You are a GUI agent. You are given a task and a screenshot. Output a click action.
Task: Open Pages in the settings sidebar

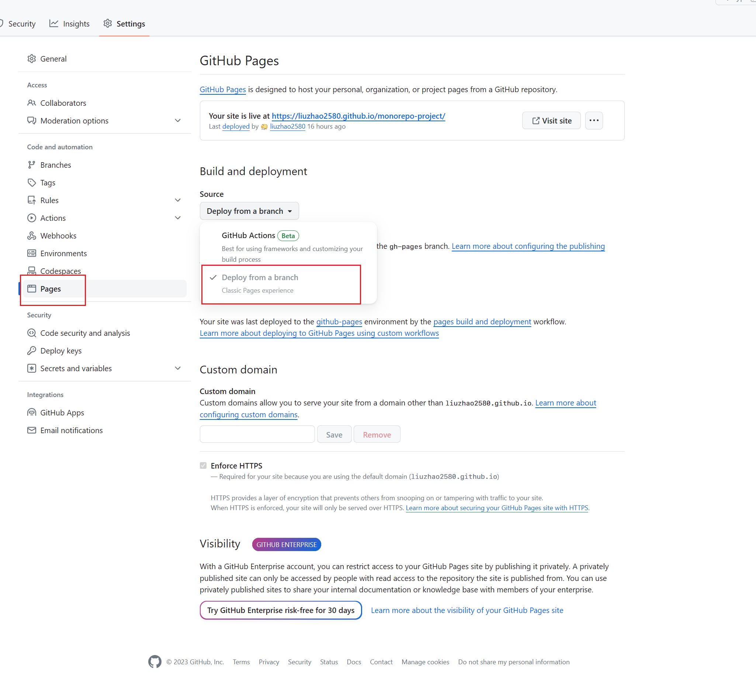point(105,289)
